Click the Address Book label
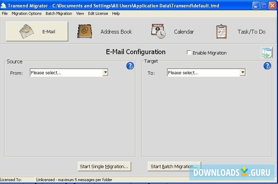Image resolution: width=278 pixels, height=184 pixels. coord(116,31)
